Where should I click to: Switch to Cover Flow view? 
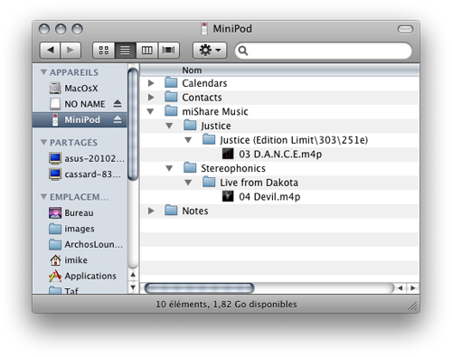tap(169, 50)
